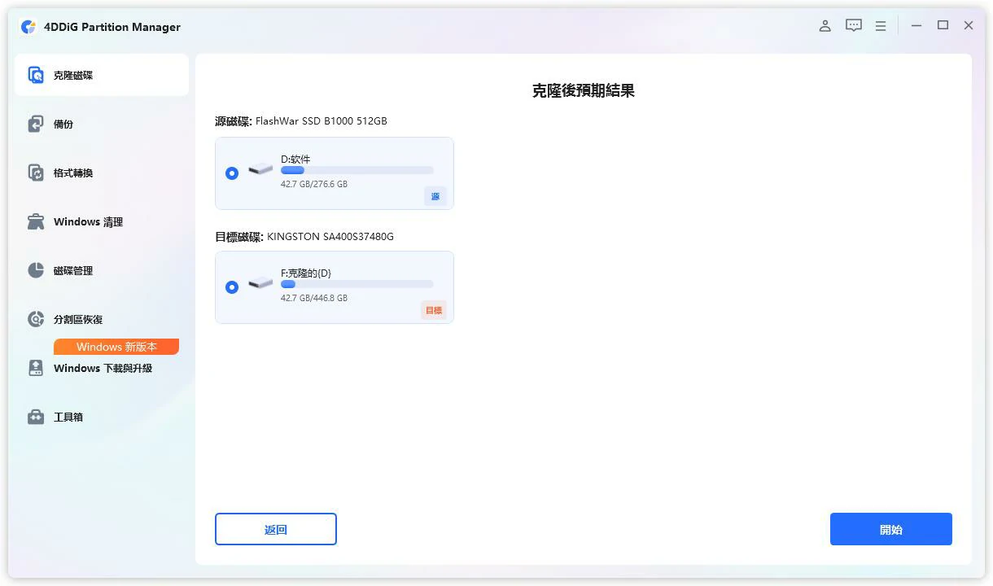Close the Partition Manager window
Viewport: 993px width, 586px height.
coord(969,26)
